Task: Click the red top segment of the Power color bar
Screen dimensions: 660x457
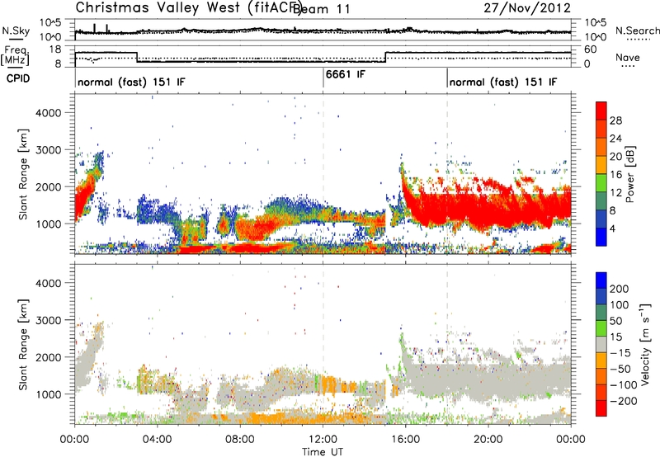Action: click(601, 111)
